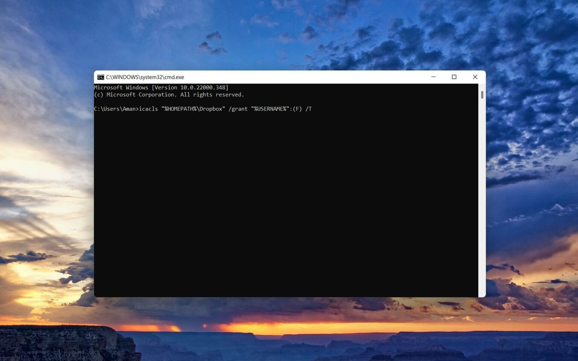Close the Command Prompt window

(x=475, y=77)
